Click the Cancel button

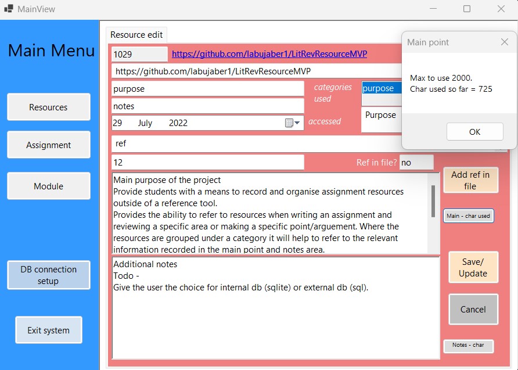(473, 309)
